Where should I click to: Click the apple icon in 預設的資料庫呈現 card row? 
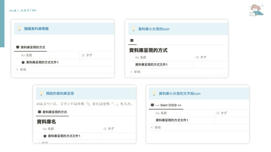coord(45,136)
